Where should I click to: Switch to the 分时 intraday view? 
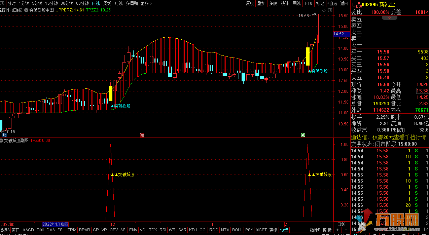coord(12,3)
